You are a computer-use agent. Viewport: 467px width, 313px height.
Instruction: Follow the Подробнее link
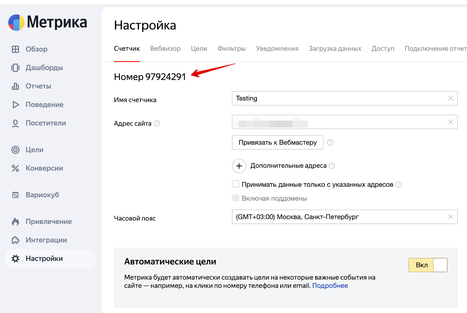pyautogui.click(x=330, y=286)
